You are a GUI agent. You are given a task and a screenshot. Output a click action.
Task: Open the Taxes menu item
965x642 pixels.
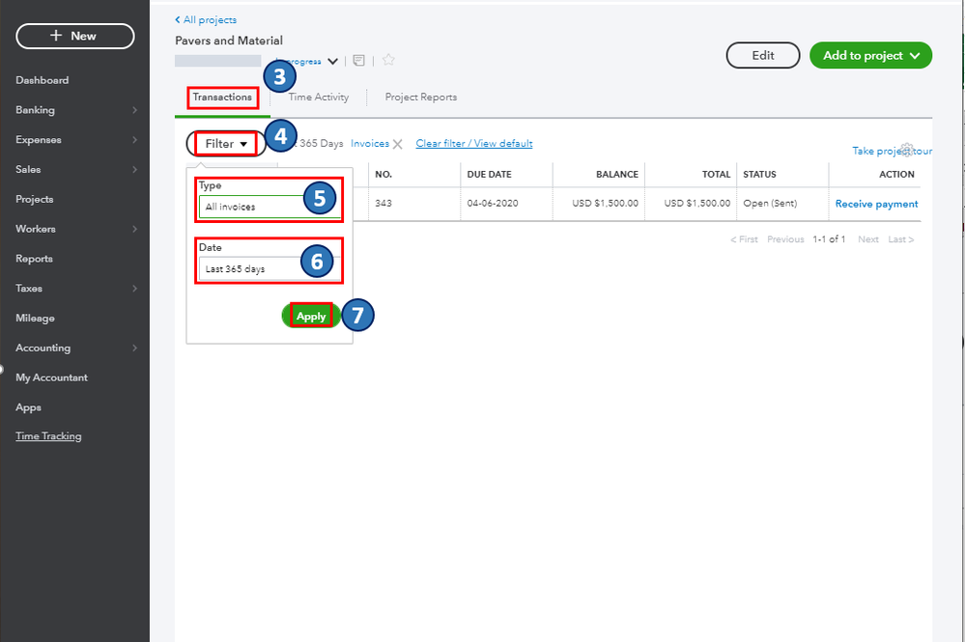(x=29, y=289)
